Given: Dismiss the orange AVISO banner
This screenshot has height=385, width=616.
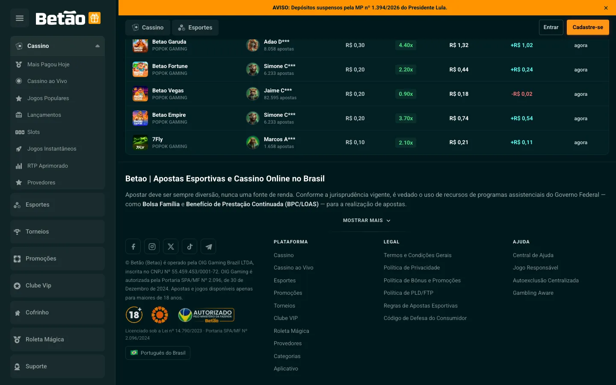Looking at the screenshot, I should [x=606, y=8].
